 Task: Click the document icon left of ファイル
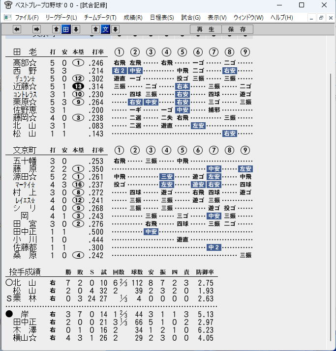pos(8,18)
